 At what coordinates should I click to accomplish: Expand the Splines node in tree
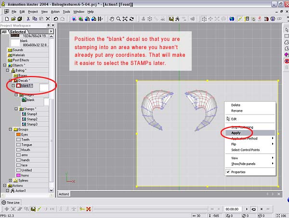pyautogui.click(x=9, y=180)
